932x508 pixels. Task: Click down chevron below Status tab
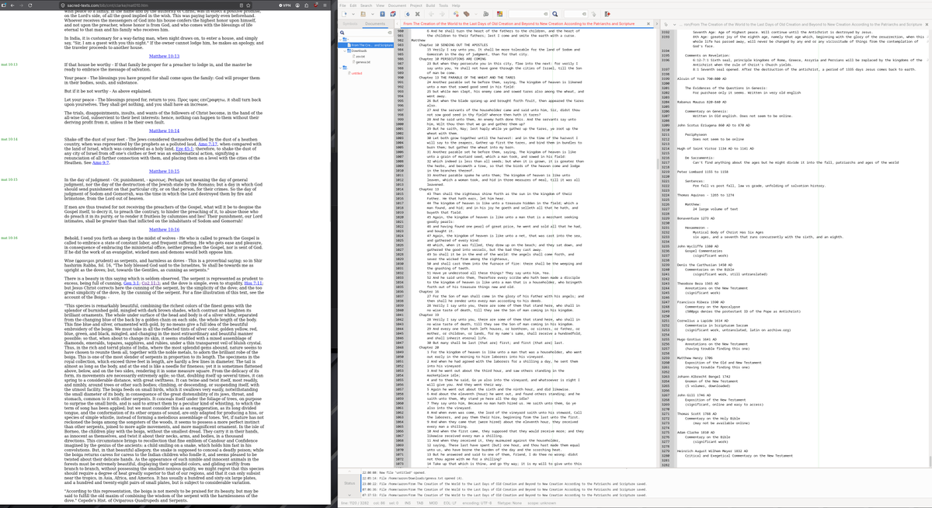349,495
